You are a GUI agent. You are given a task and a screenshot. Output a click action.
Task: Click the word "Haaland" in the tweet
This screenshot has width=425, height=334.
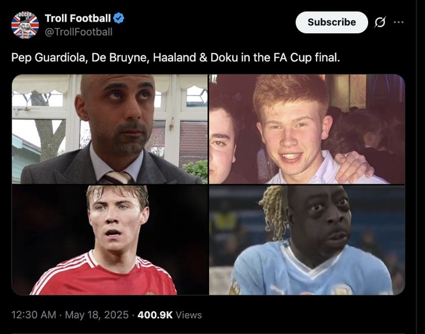pyautogui.click(x=175, y=58)
